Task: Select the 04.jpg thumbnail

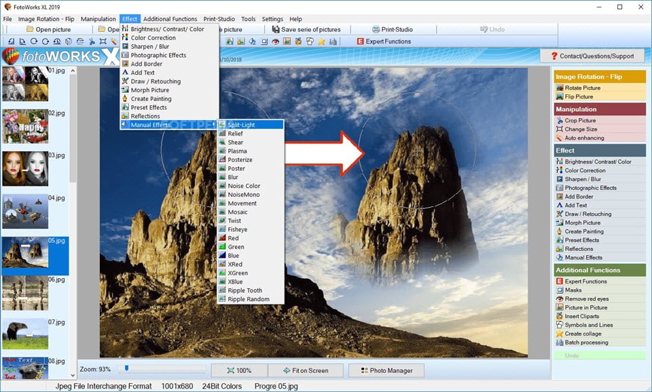Action: pyautogui.click(x=25, y=212)
